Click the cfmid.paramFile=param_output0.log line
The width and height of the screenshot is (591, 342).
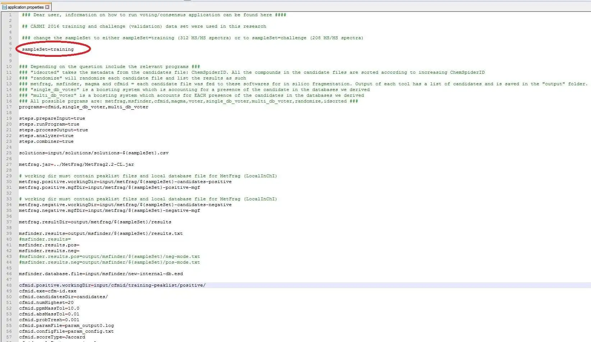(x=66, y=325)
